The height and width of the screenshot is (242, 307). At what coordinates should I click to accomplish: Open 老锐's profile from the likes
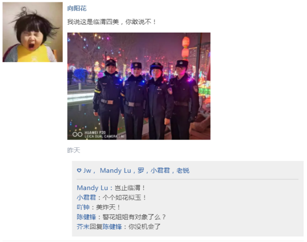coord(183,170)
